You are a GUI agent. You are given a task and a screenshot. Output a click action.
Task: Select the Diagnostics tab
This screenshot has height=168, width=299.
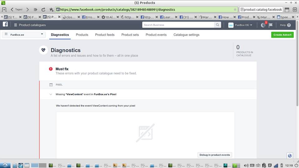[x=60, y=35]
